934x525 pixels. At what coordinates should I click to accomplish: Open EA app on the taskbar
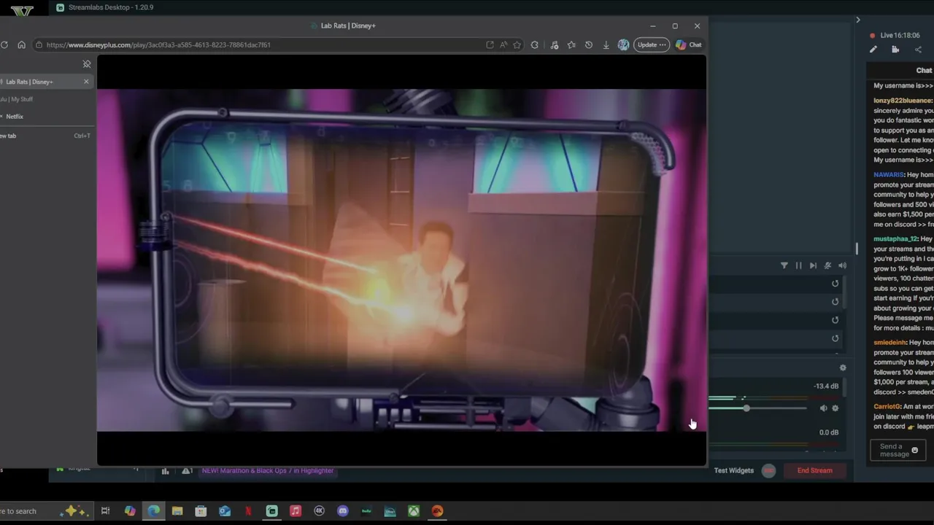click(x=437, y=511)
